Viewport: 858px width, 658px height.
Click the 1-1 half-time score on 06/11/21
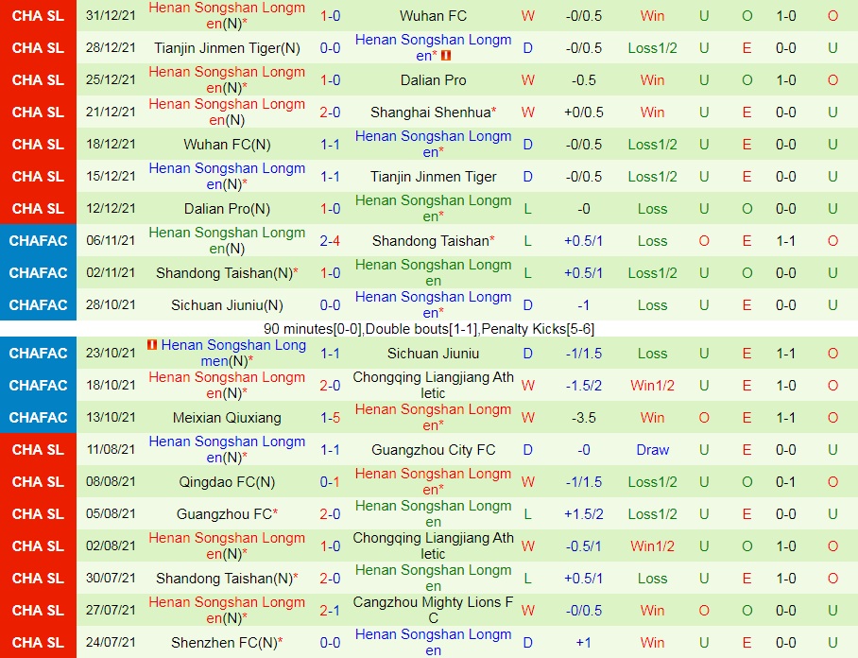pyautogui.click(x=786, y=241)
